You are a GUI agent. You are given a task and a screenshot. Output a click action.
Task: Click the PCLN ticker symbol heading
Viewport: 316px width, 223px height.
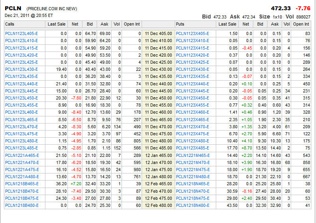[x=13, y=8]
